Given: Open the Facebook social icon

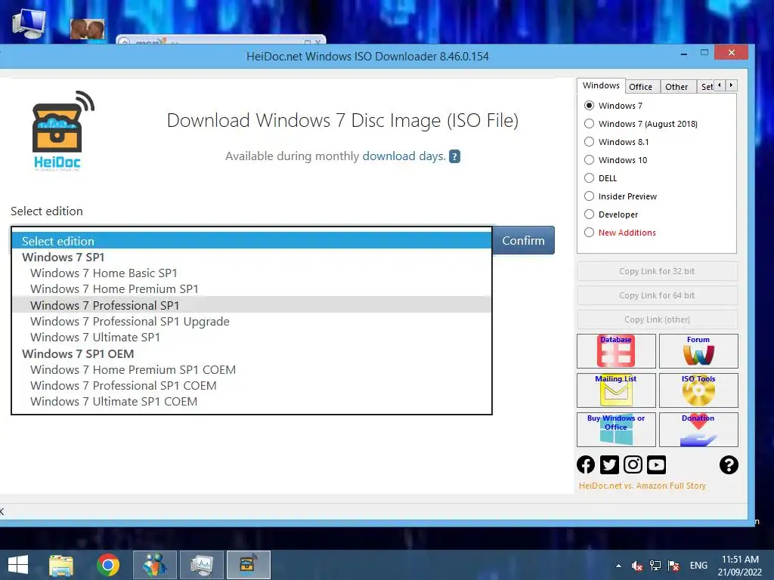Looking at the screenshot, I should [586, 464].
